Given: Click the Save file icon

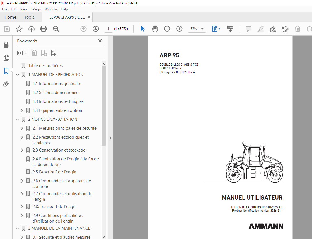Looking at the screenshot, I should tap(7, 29).
